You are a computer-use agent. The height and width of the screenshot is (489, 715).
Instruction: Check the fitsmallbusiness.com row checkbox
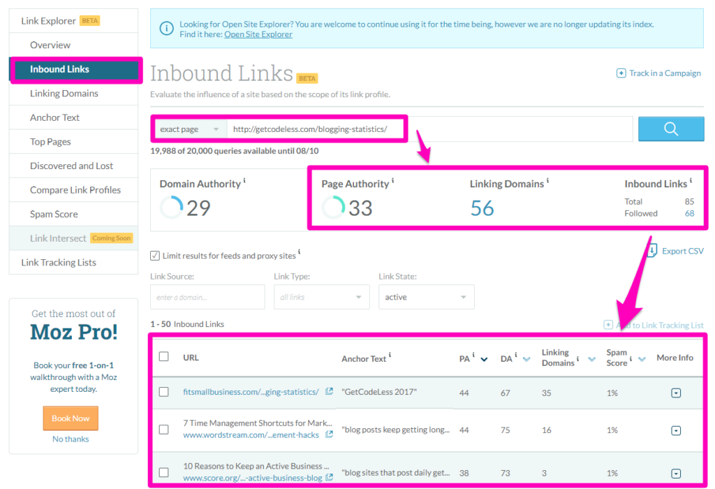[x=163, y=392]
